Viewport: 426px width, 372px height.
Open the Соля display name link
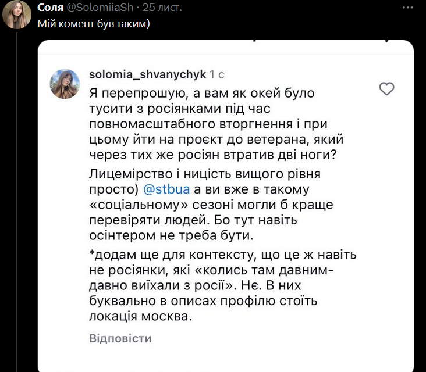(x=50, y=8)
